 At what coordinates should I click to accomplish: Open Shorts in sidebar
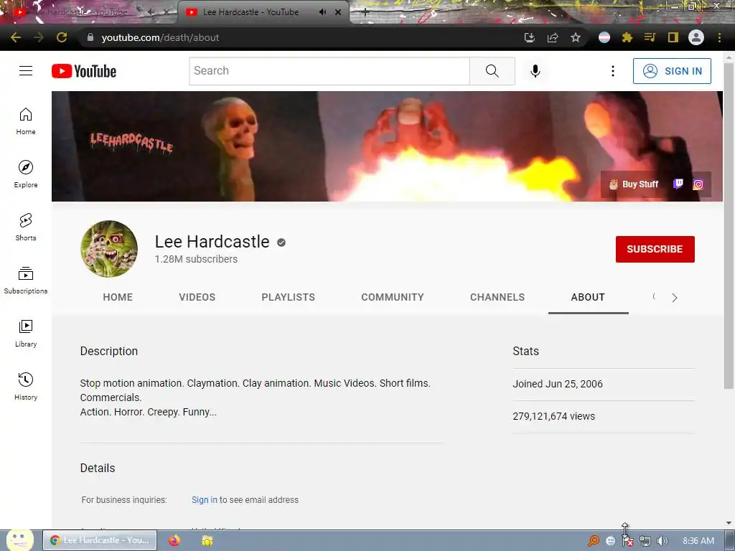26,227
